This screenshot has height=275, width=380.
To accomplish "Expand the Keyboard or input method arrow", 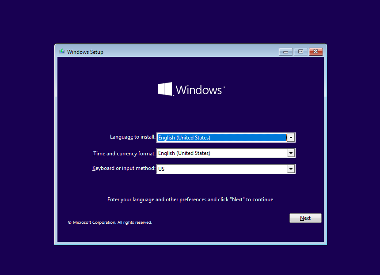I will click(x=291, y=169).
